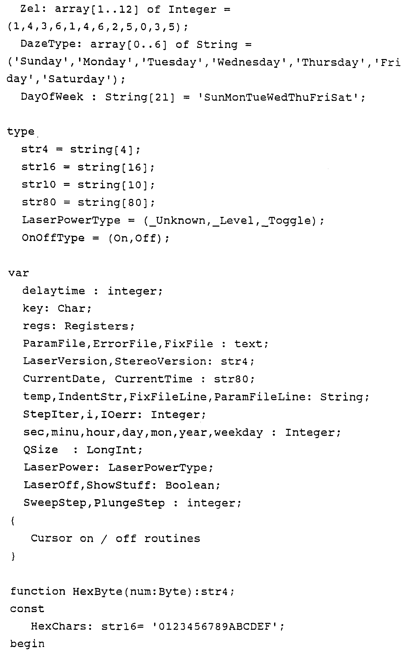Click the 'DayOfWeek' constant name

point(52,97)
